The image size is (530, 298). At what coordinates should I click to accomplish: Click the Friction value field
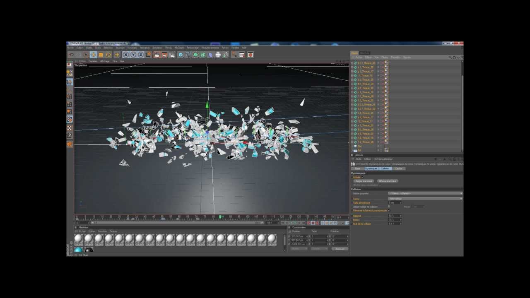394,220
